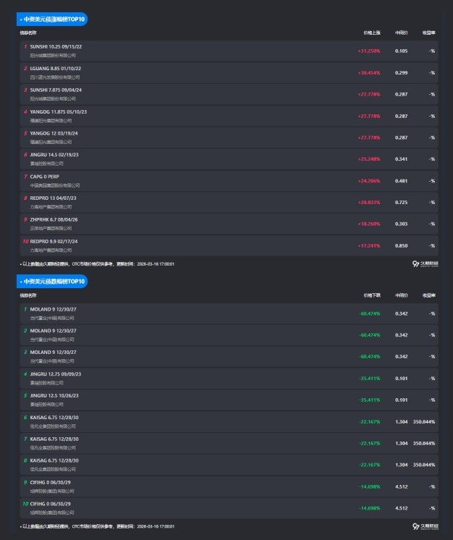Click the REDPRO 13 04/07/23 bond name

point(53,198)
